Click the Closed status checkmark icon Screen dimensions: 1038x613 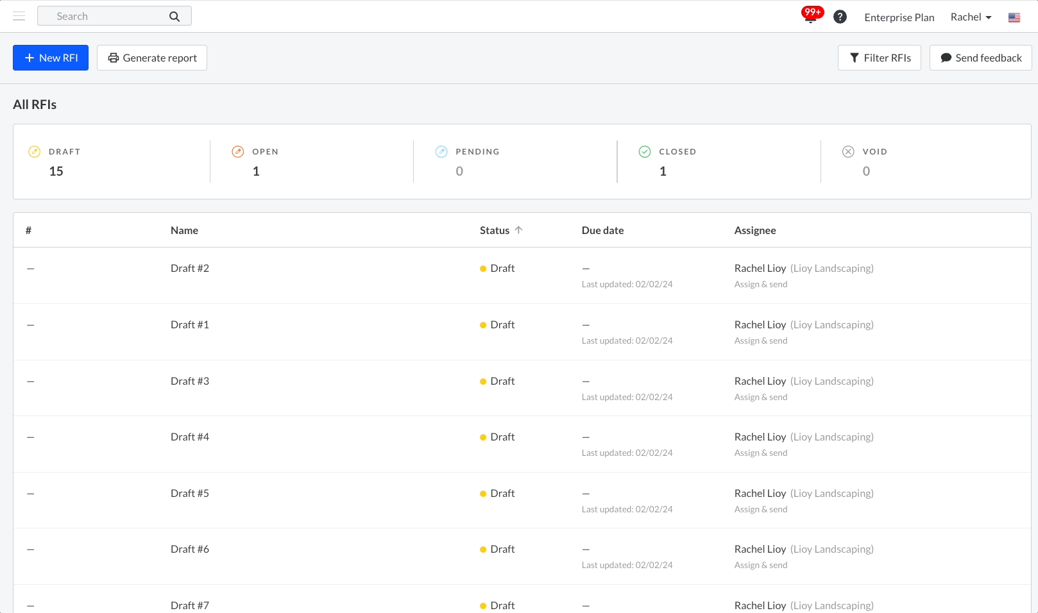point(645,152)
